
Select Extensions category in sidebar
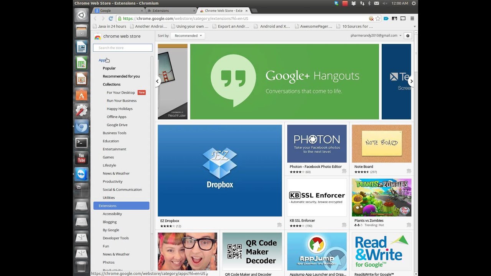[121, 206]
